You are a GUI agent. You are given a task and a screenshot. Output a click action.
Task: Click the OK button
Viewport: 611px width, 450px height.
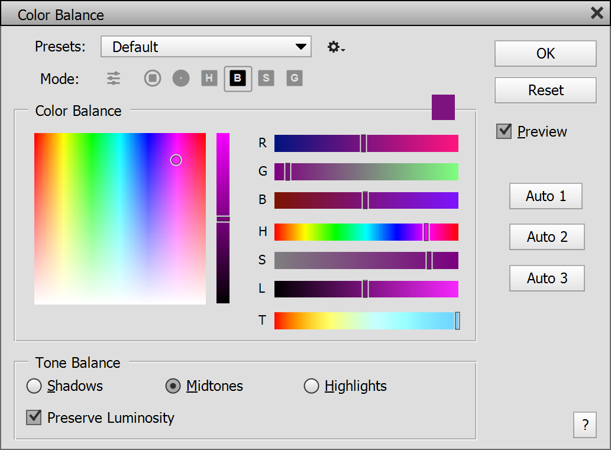pyautogui.click(x=545, y=54)
